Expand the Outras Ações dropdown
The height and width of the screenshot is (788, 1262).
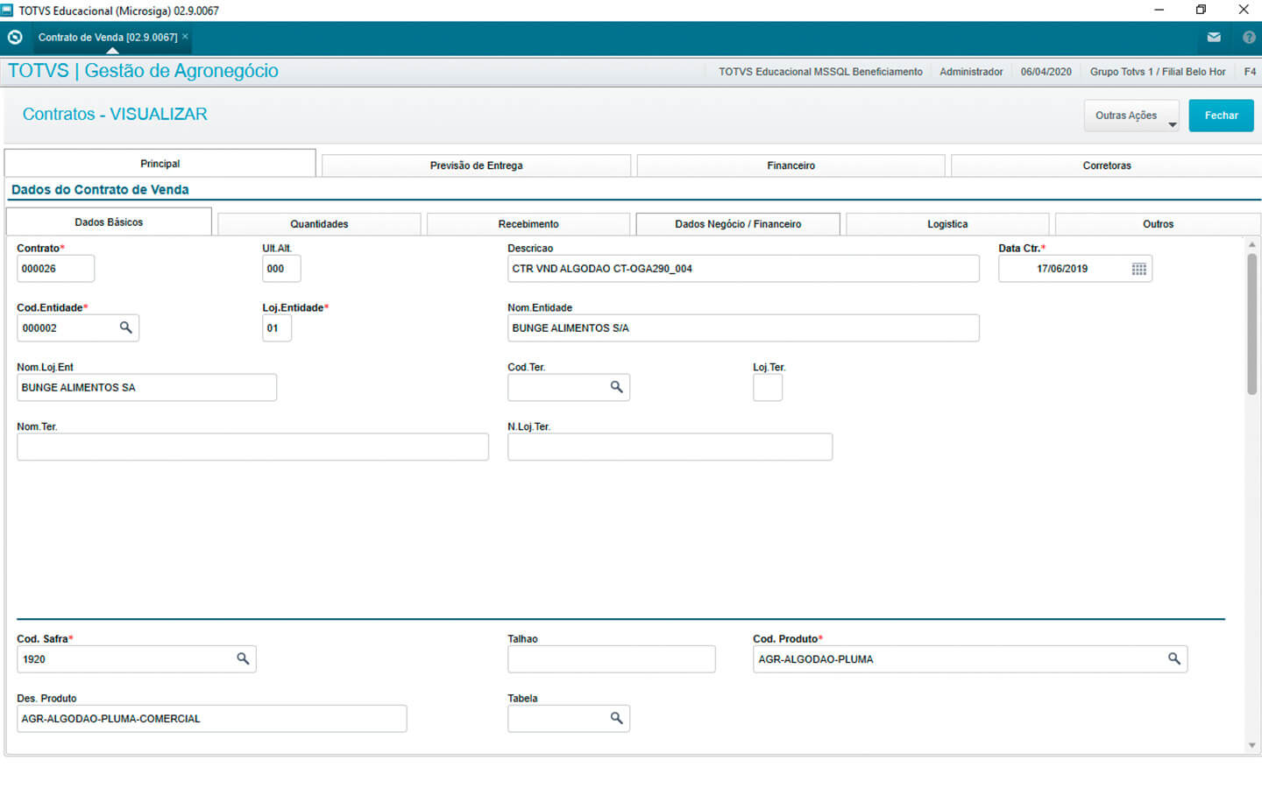1131,116
